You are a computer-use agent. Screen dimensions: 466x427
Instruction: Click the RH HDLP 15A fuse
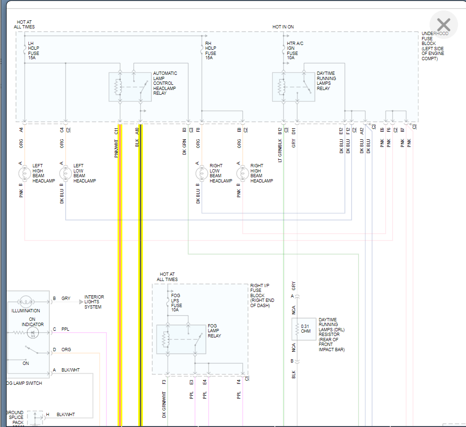tap(202, 49)
